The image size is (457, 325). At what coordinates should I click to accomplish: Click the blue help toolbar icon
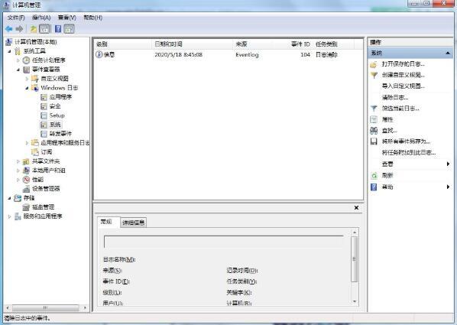(58, 29)
